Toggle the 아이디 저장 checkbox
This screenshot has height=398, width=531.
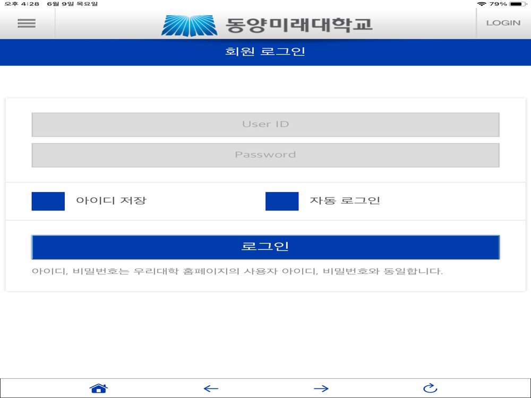click(48, 201)
